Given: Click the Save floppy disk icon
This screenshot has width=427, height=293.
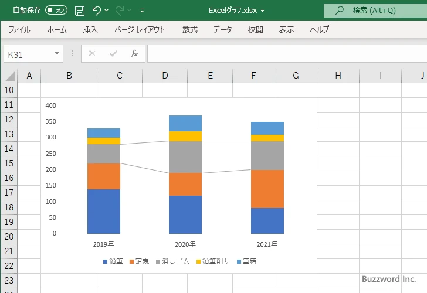Looking at the screenshot, I should (80, 11).
